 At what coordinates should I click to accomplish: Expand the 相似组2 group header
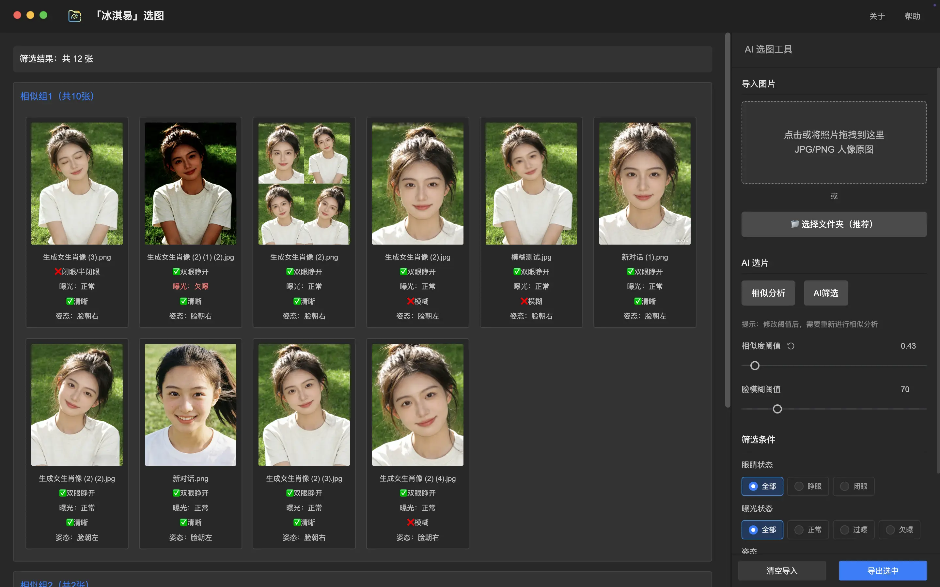[55, 583]
